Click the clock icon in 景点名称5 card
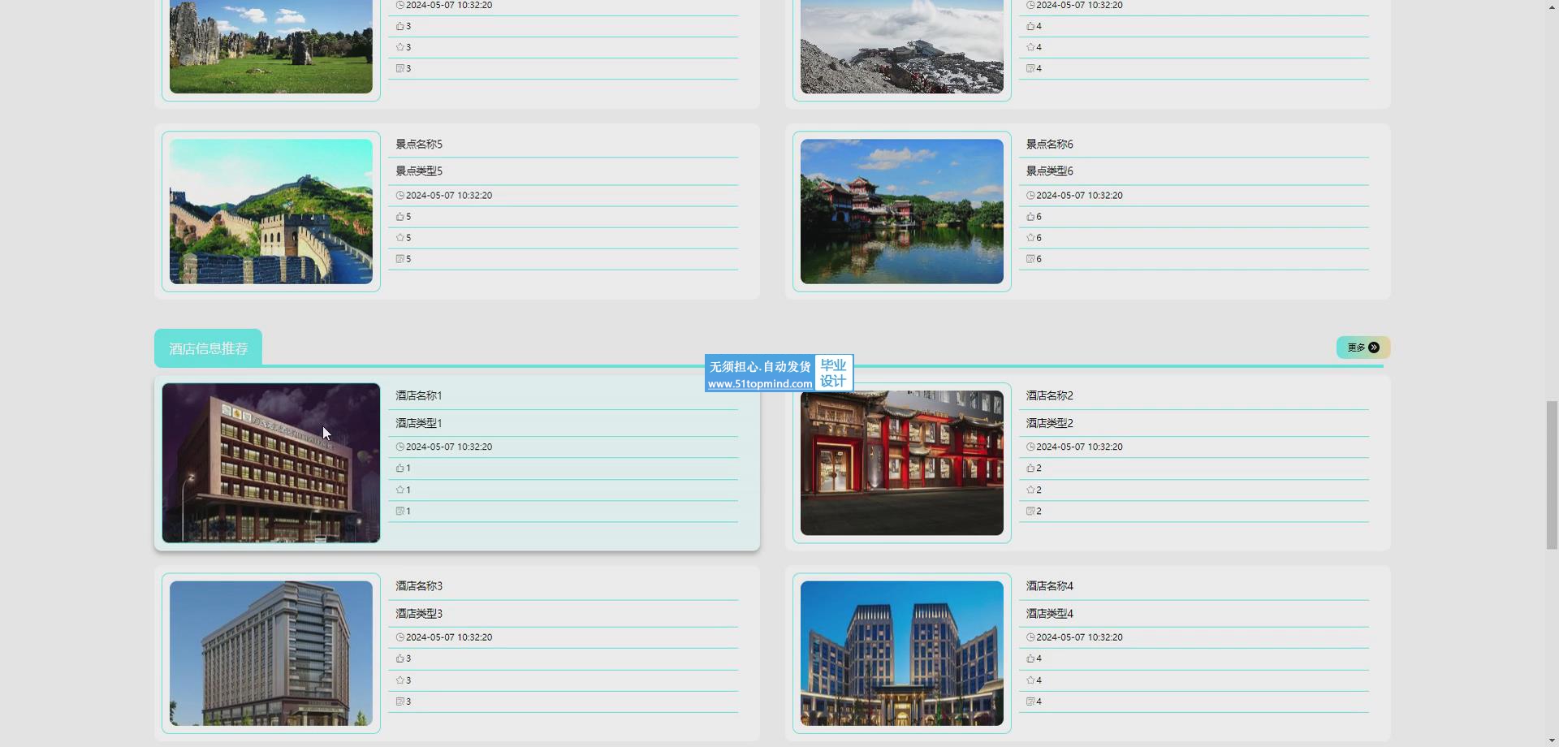This screenshot has height=747, width=1559. (399, 196)
